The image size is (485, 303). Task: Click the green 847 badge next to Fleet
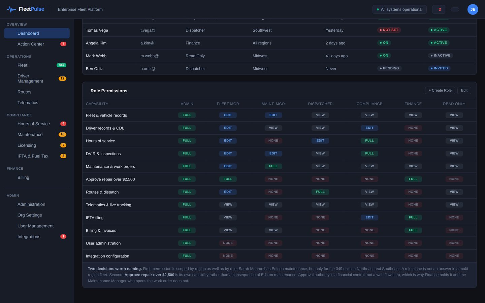click(61, 65)
